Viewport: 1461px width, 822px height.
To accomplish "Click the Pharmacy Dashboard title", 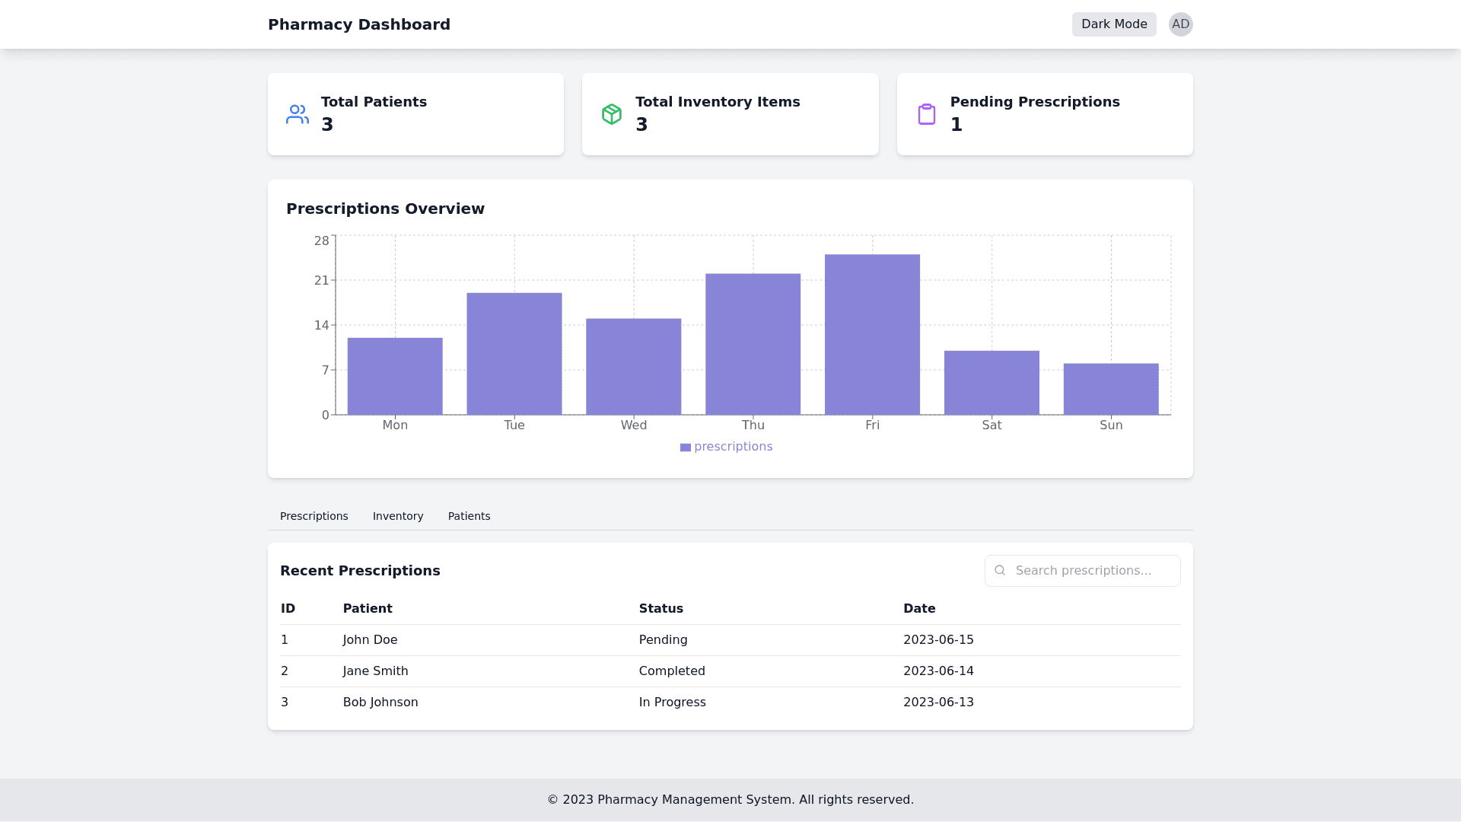I will (x=358, y=24).
